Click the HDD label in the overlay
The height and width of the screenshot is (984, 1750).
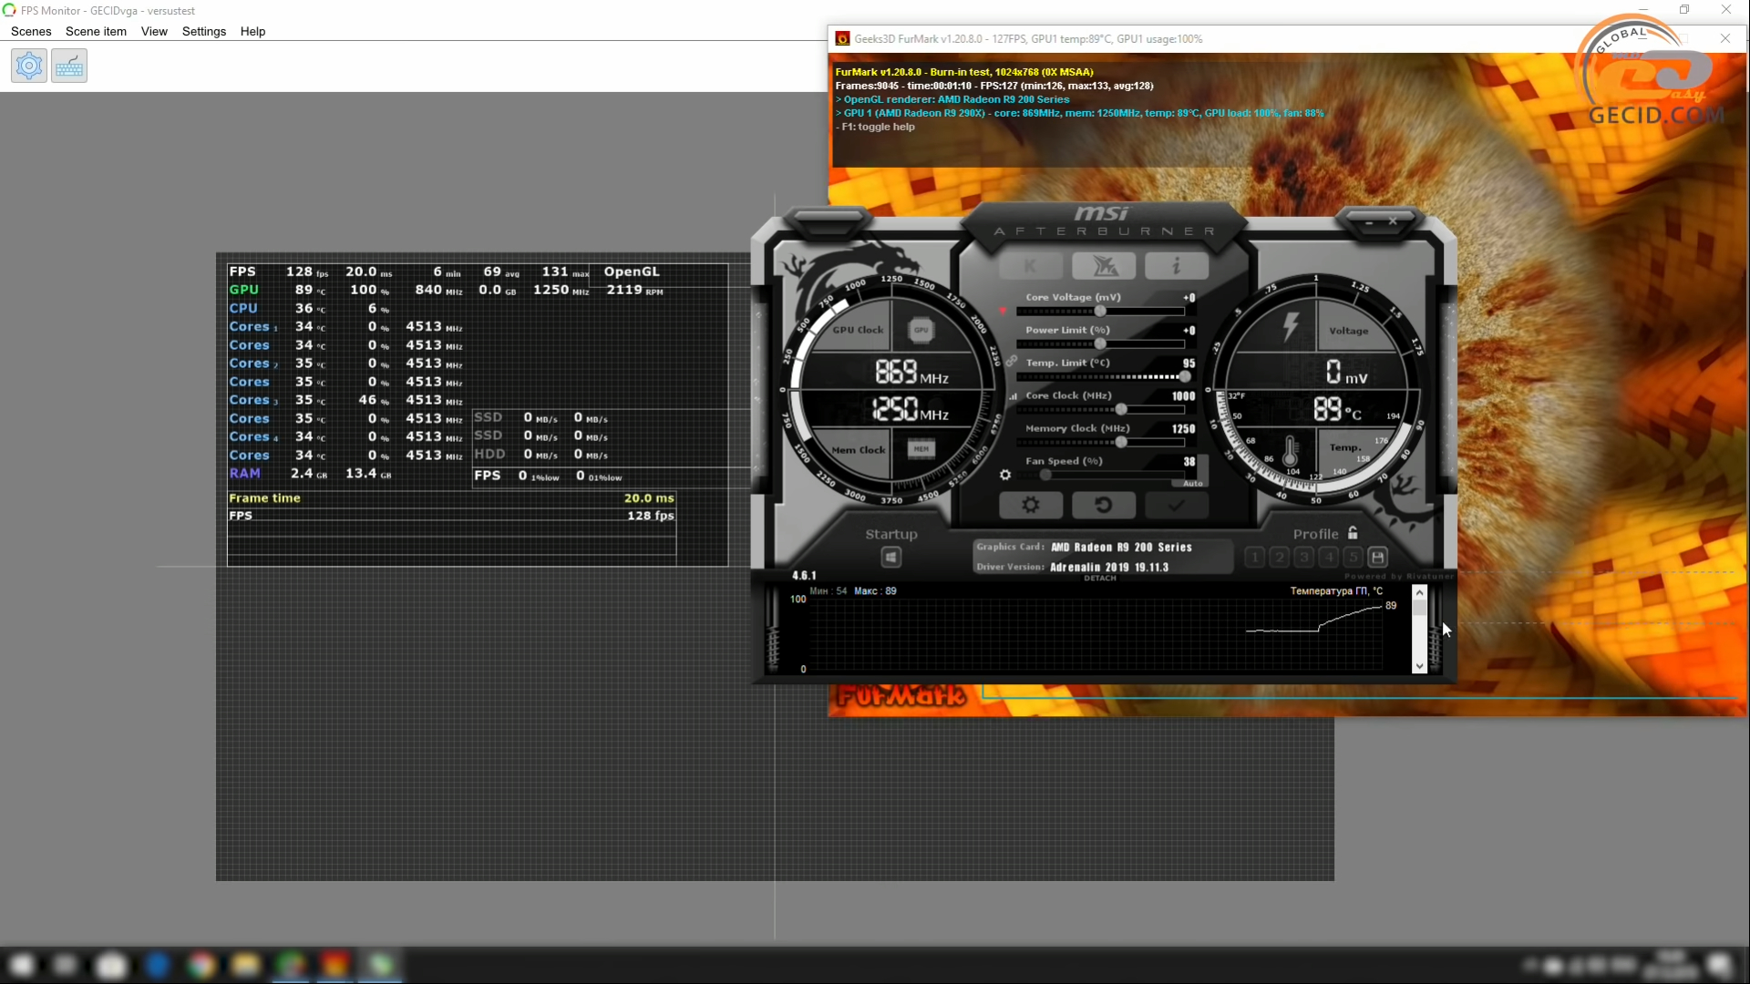(x=489, y=454)
